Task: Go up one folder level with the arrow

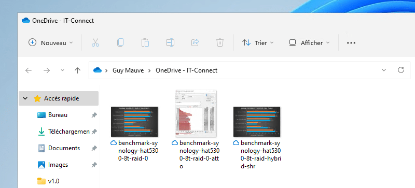Action: point(77,70)
